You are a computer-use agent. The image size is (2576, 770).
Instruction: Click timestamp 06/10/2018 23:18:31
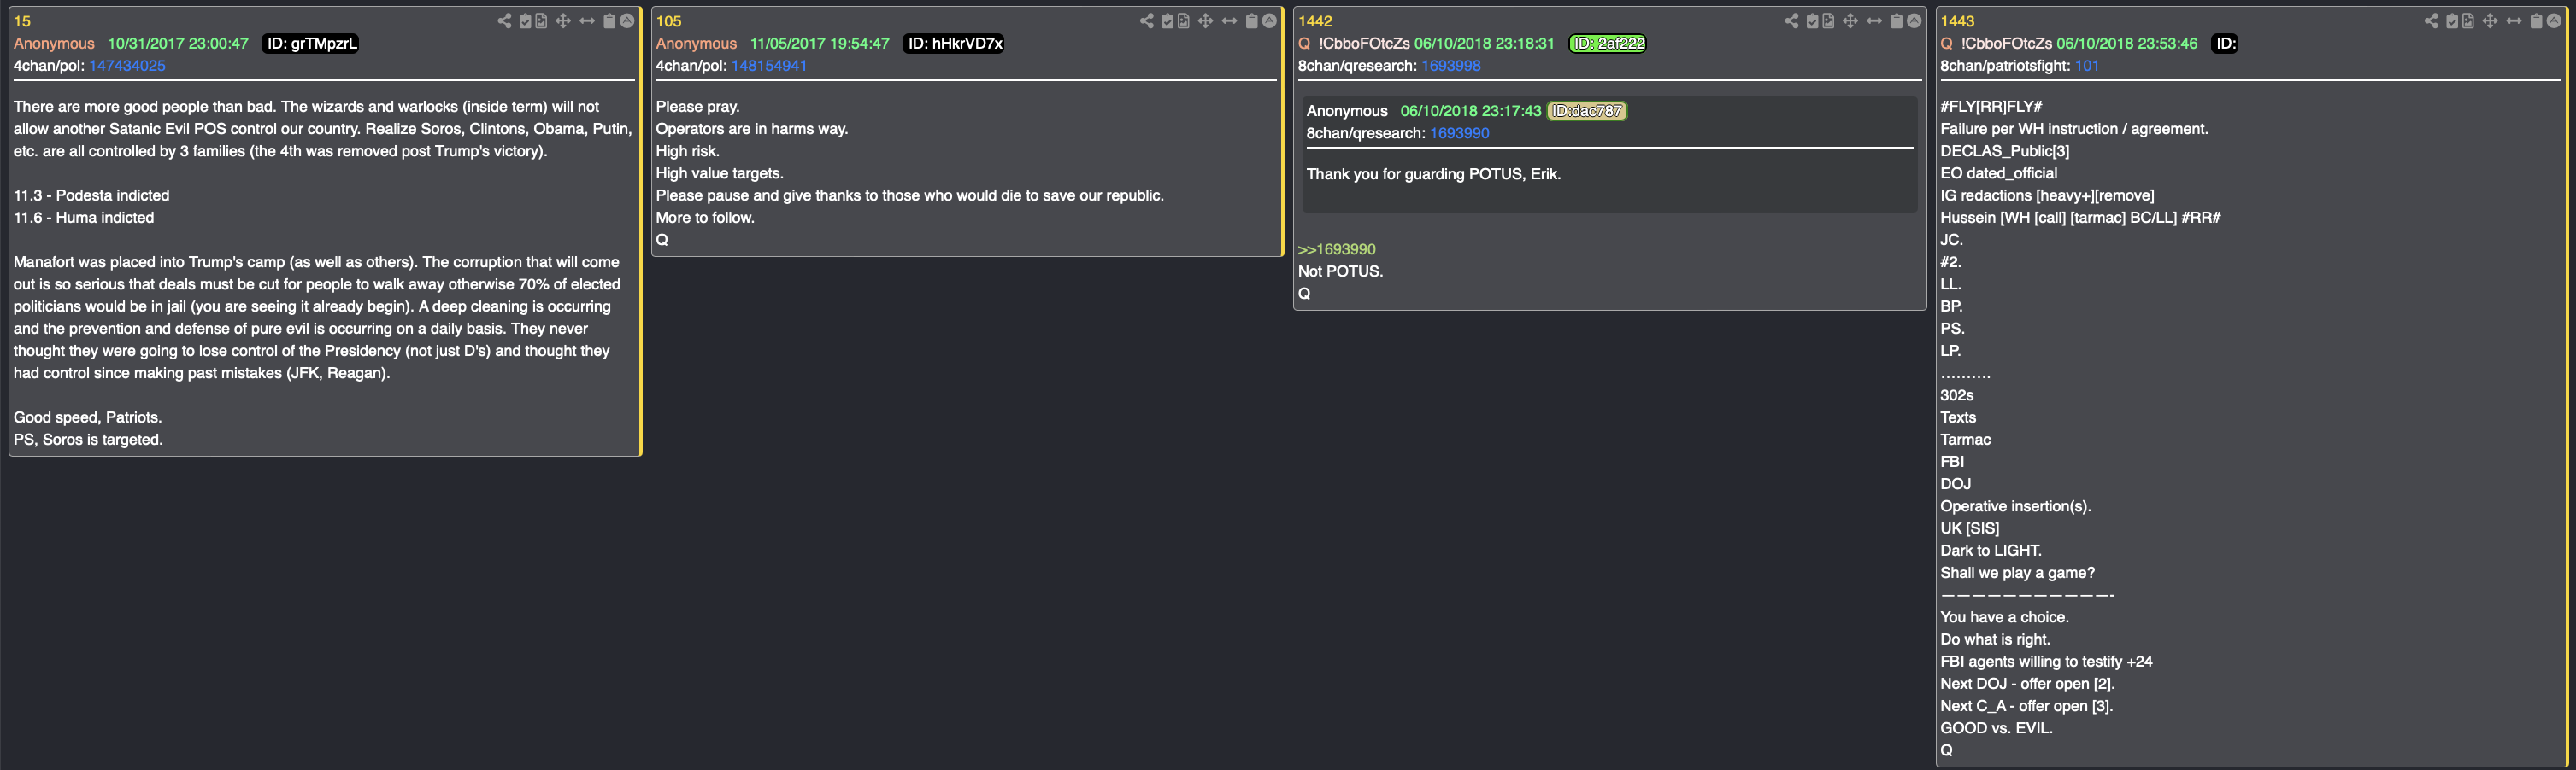click(1484, 43)
